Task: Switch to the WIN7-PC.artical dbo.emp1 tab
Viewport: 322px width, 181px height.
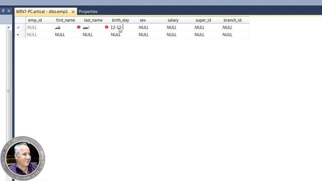Action: click(42, 12)
